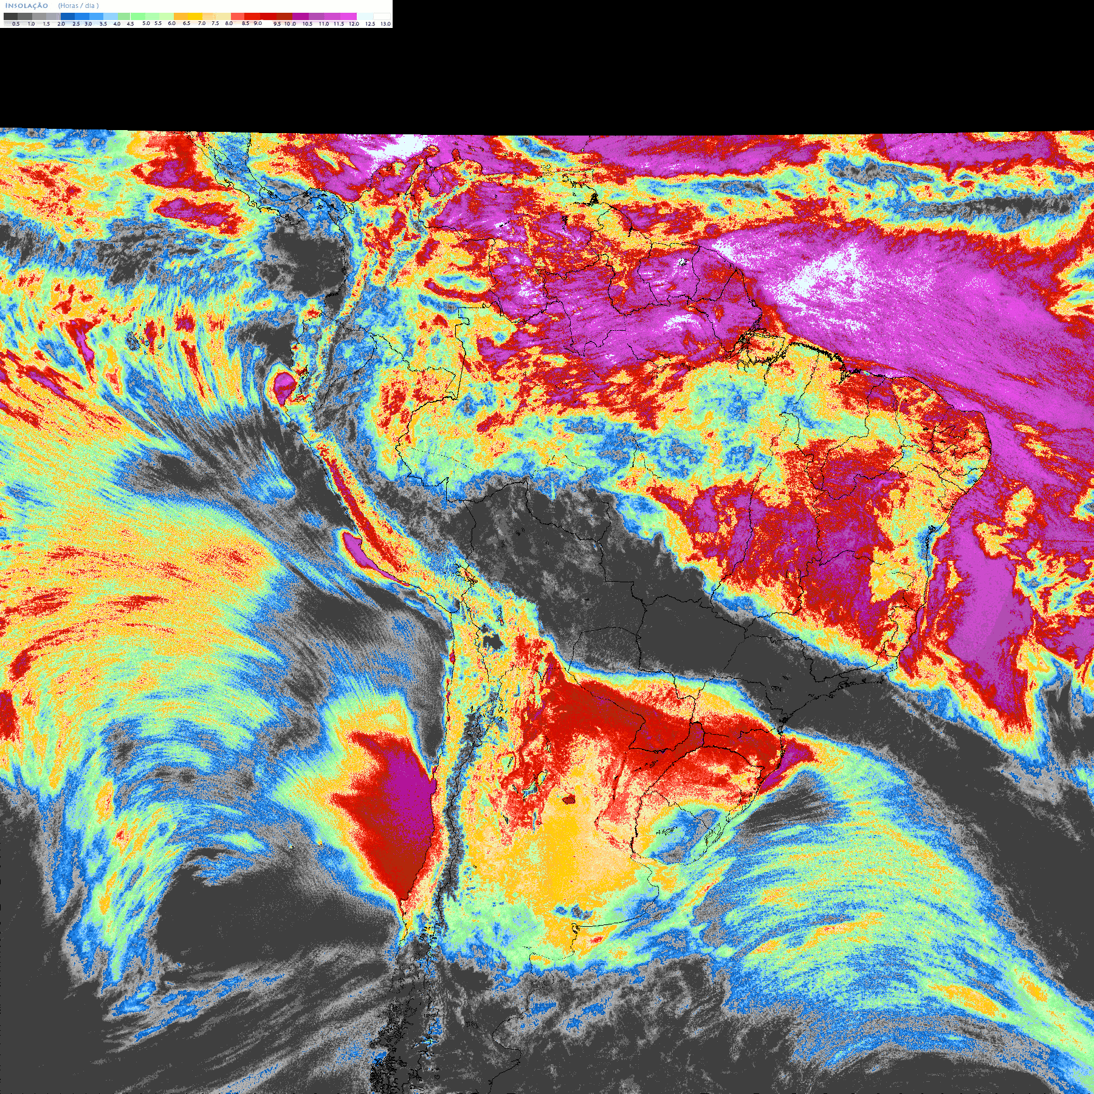
Task: Click the '8.0' legend value
Action: pos(229,23)
